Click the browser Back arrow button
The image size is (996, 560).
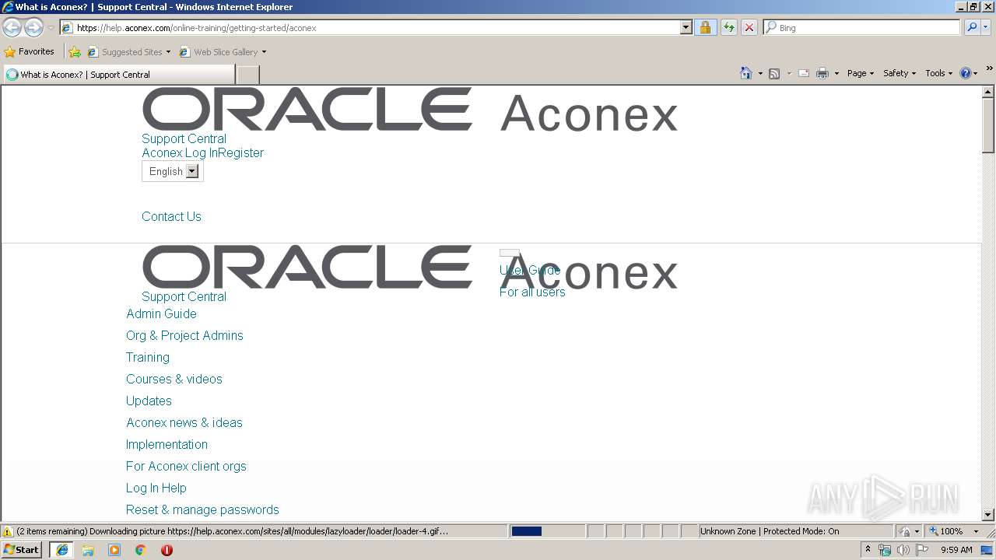(x=12, y=27)
